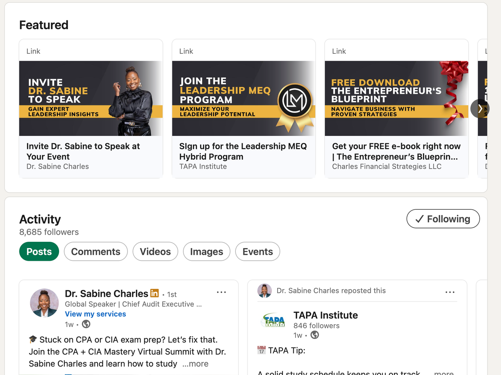Click 'TAPA Institute' source under Leadership MEQ card
Image resolution: width=501 pixels, height=375 pixels.
(x=203, y=166)
